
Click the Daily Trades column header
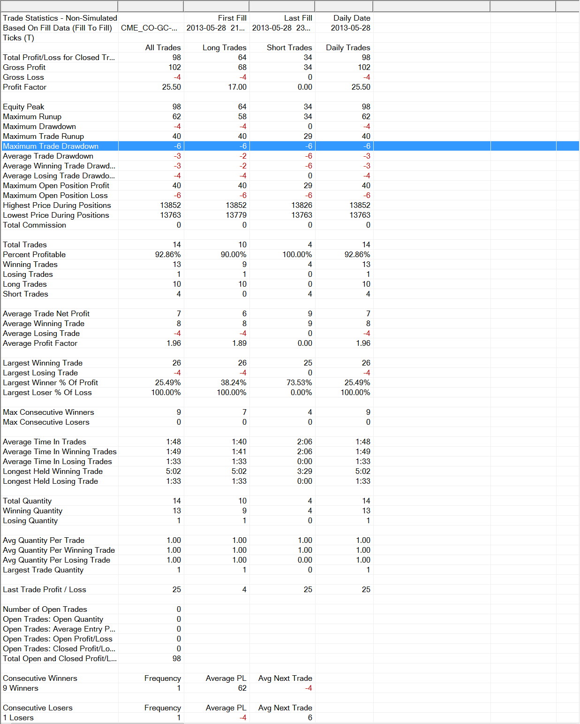click(x=348, y=47)
